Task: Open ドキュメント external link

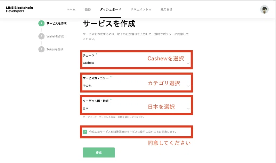Action: click(141, 9)
